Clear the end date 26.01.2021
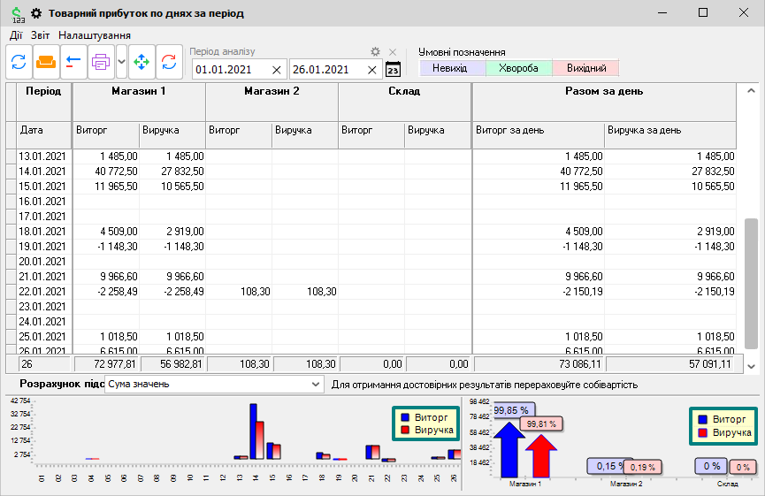Image resolution: width=765 pixels, height=496 pixels. pos(372,70)
